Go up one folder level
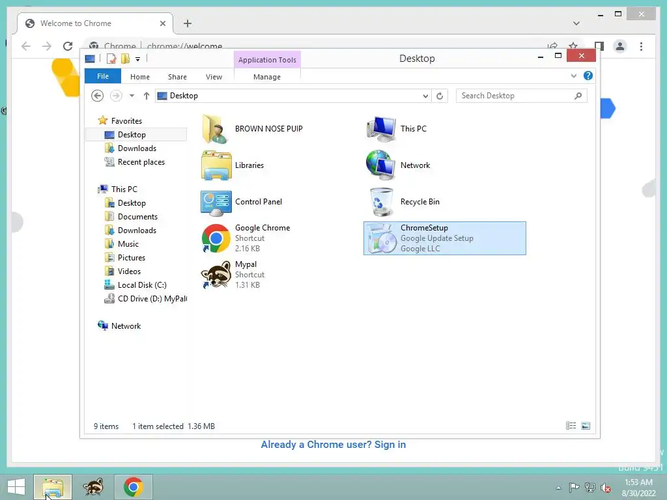 147,96
